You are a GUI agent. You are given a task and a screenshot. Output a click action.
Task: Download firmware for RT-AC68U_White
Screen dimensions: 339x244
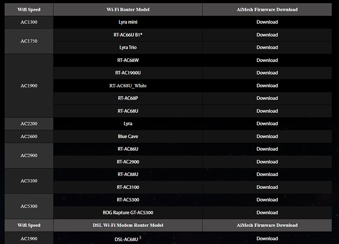tap(267, 85)
